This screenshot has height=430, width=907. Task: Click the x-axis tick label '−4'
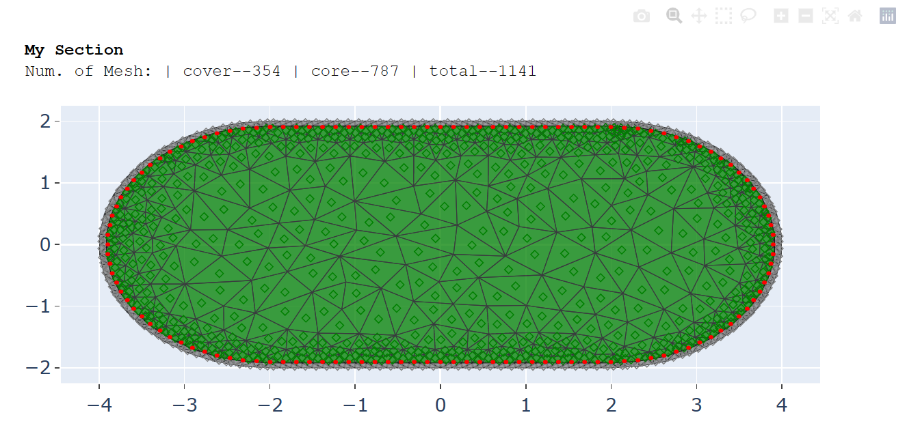point(99,405)
